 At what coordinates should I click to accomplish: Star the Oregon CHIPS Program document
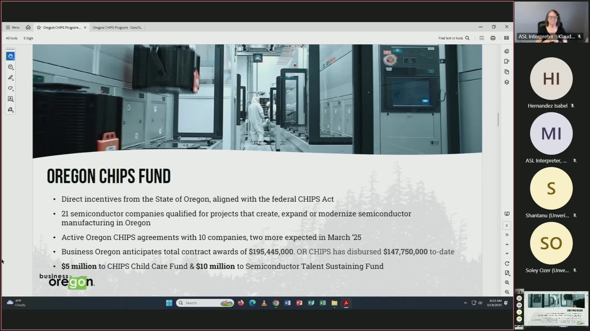[39, 27]
